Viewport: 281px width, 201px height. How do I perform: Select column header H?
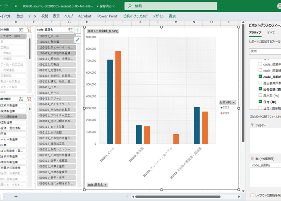(87, 22)
